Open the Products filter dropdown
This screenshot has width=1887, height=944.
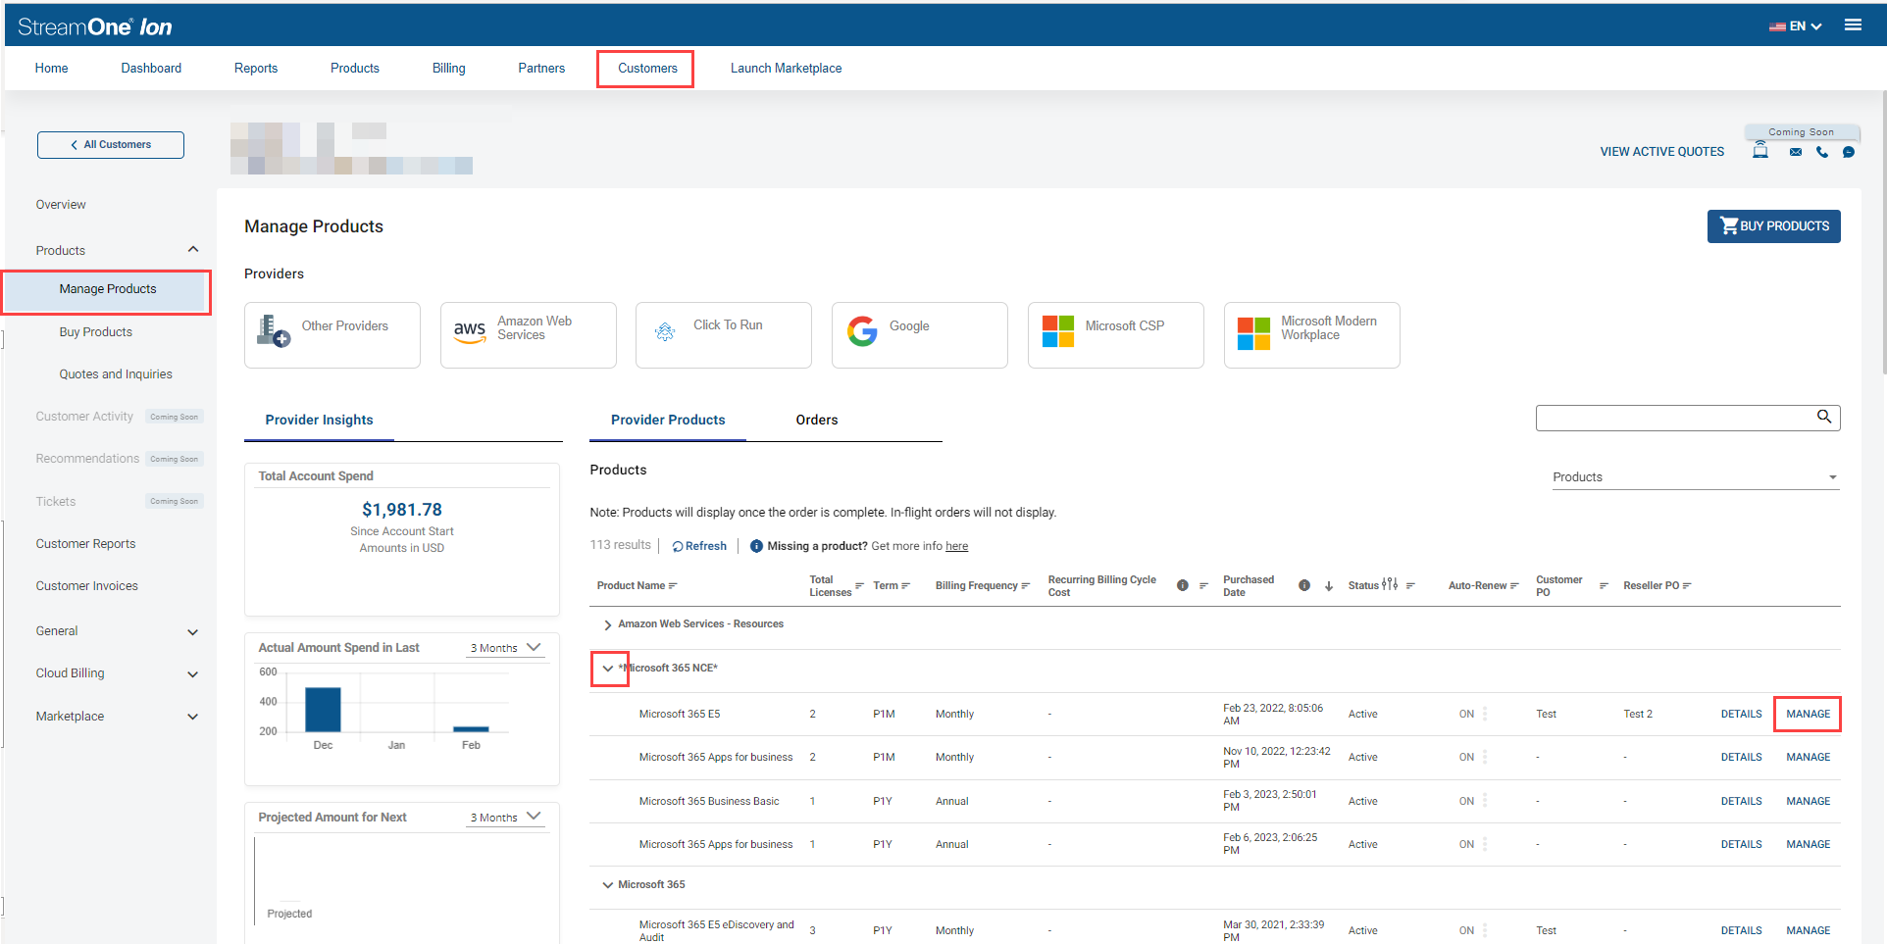point(1696,477)
